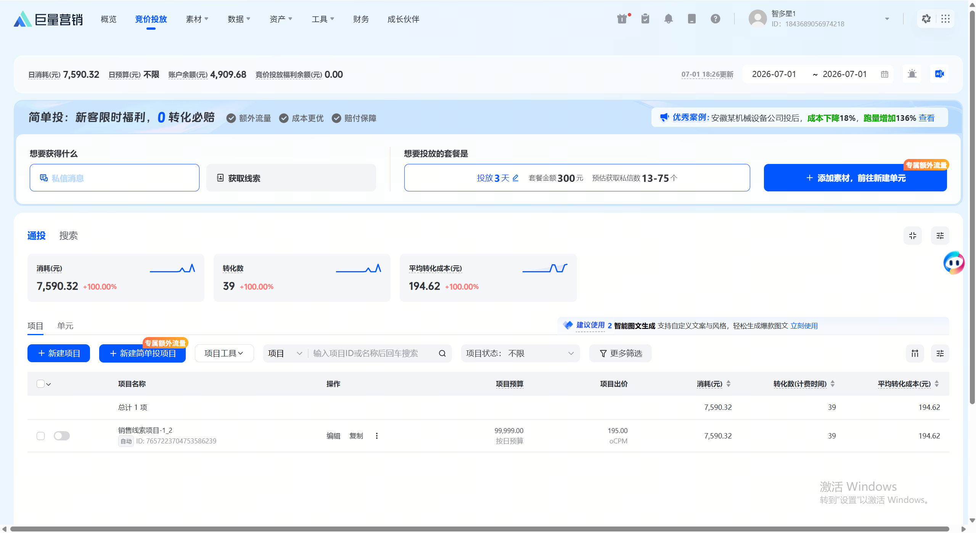Expand the 资产 menu

coord(281,19)
